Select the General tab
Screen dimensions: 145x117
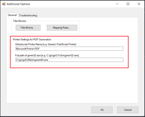12,15
